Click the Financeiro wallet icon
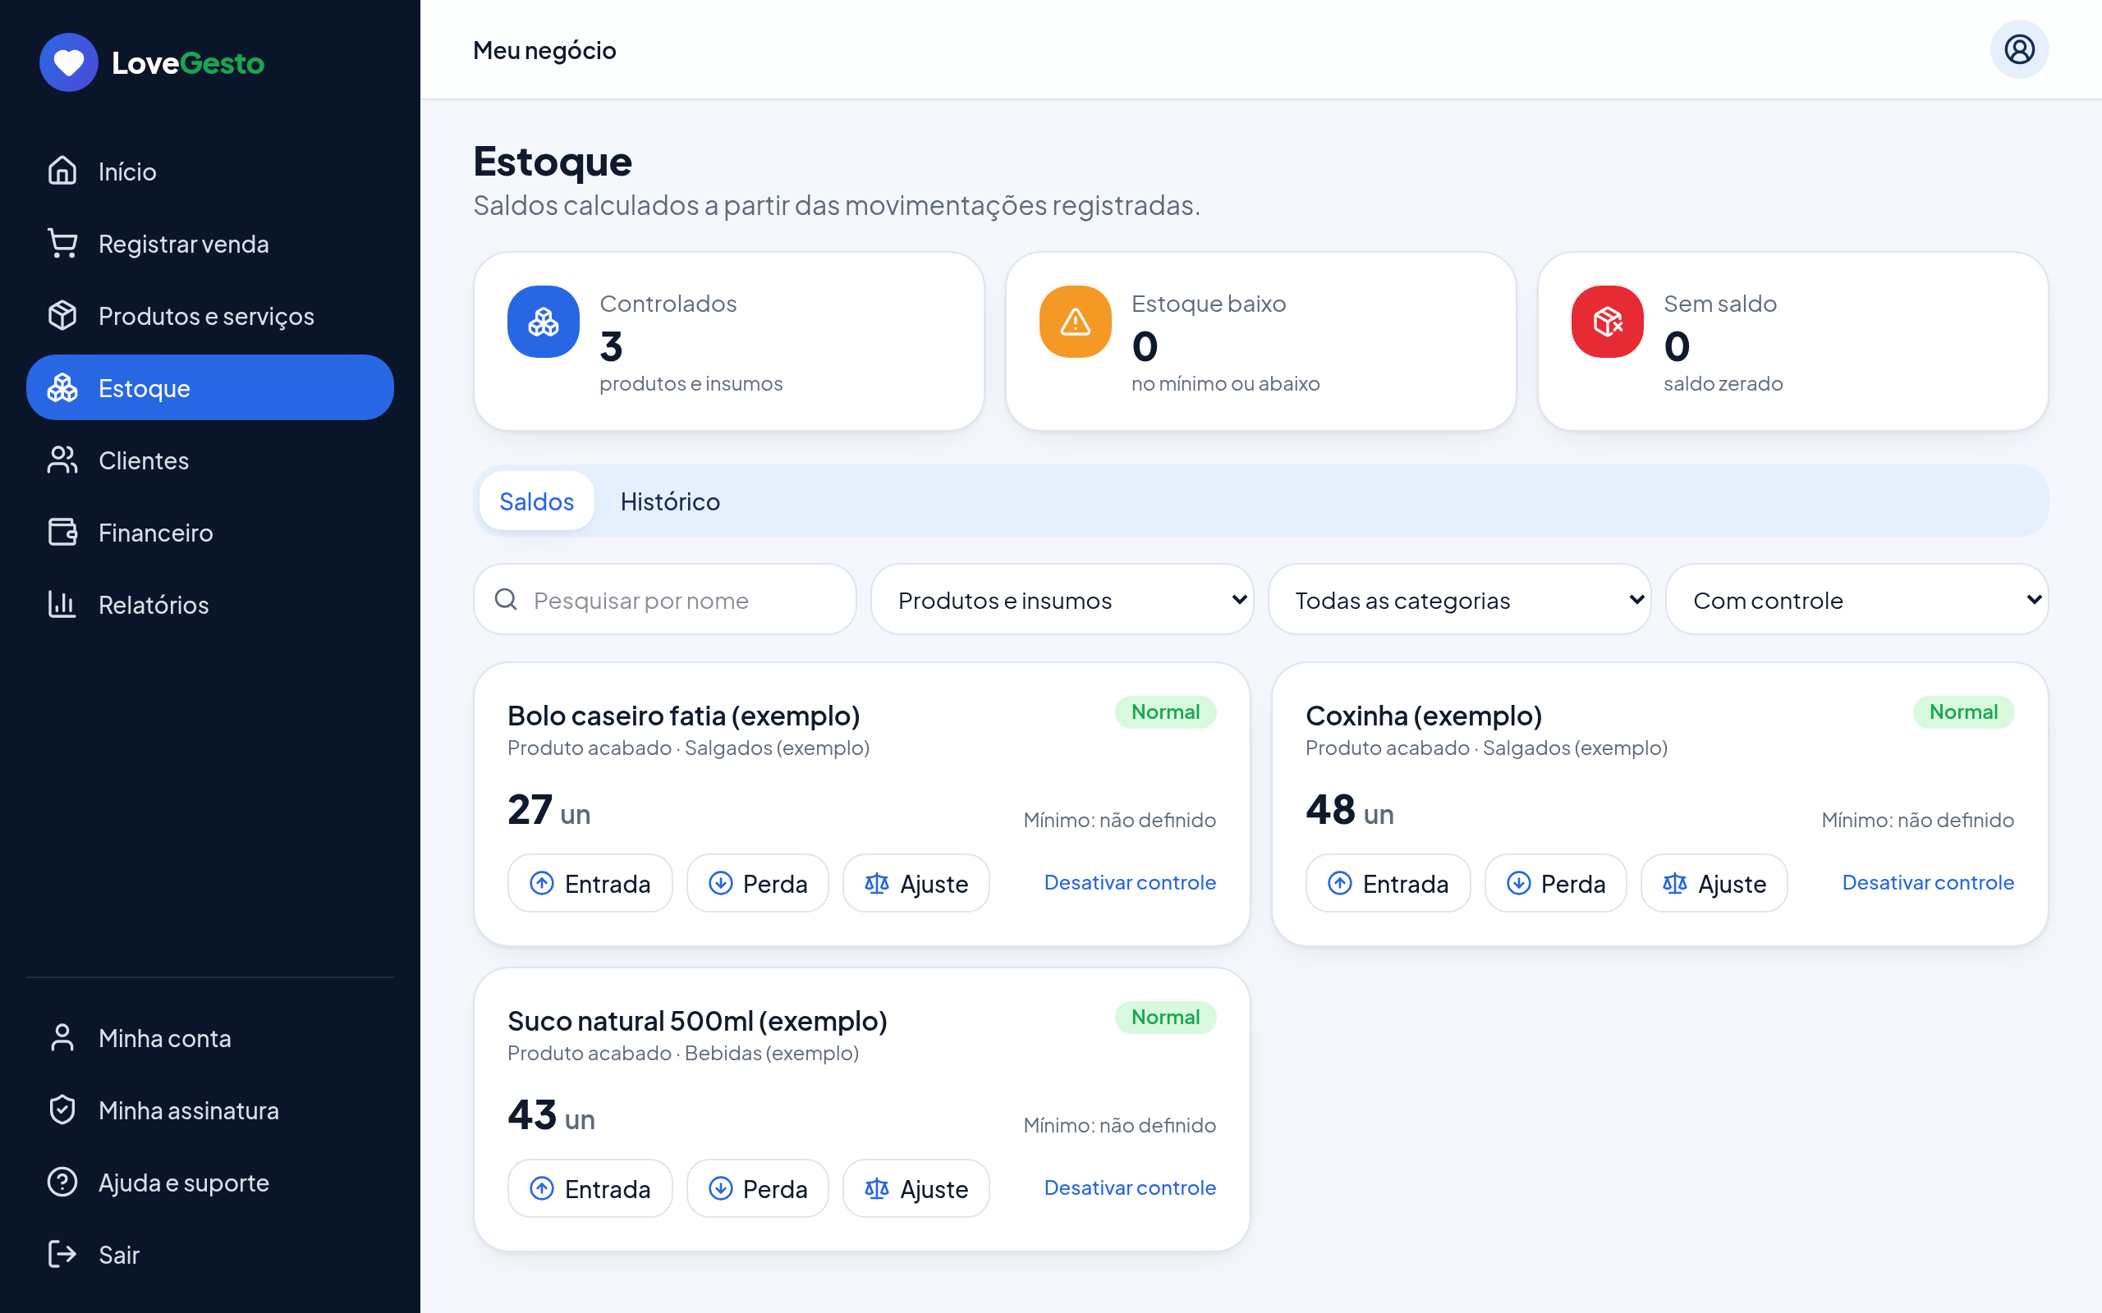 pos(62,533)
